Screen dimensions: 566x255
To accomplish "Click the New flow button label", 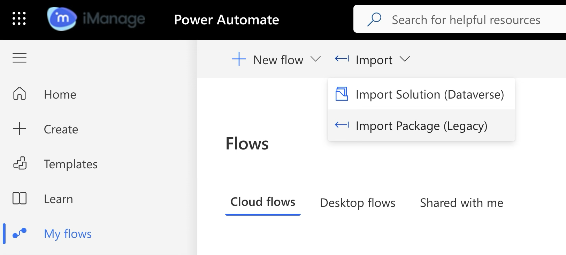I will [278, 60].
